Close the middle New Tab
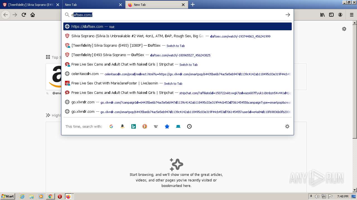 [120, 5]
